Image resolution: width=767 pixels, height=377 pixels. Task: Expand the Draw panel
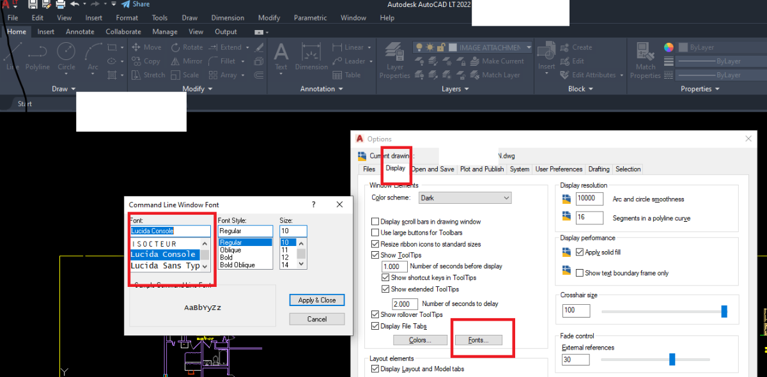[63, 89]
